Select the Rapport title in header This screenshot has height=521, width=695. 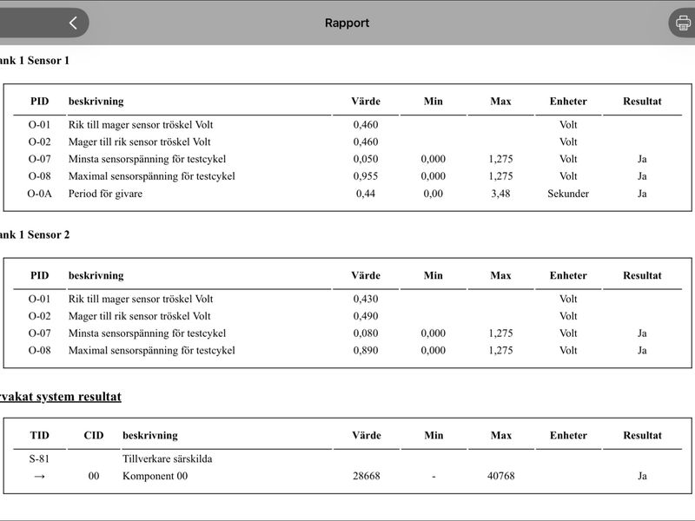[x=347, y=23]
